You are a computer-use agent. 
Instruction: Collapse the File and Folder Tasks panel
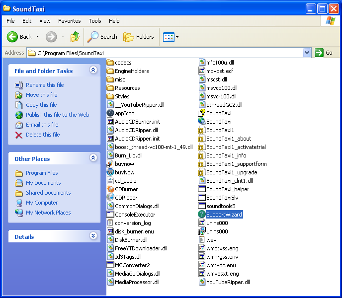93,70
